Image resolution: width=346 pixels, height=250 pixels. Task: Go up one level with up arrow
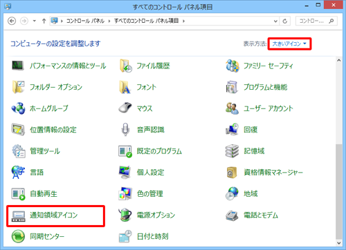point(44,21)
